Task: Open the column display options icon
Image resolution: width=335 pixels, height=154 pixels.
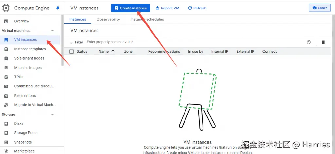Action: 324,42
